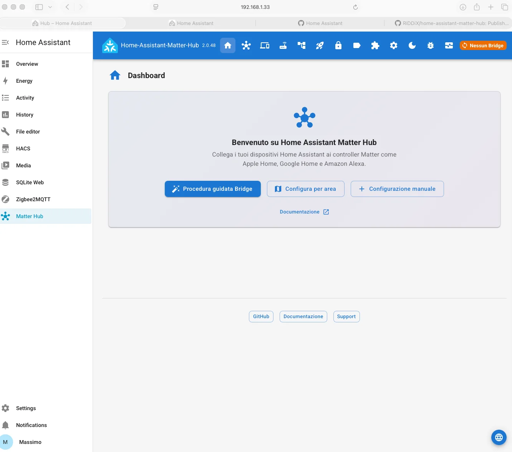
Task: Open the Documentazione link in welcome card
Action: (304, 212)
